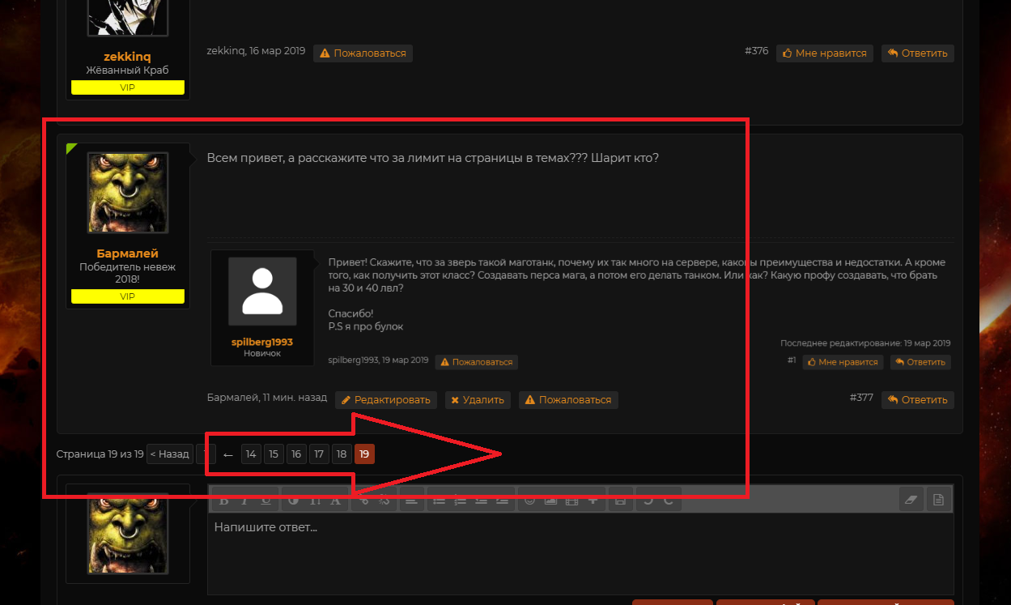Click the Редактировать button on post #377
1011x605 pixels.
[x=386, y=400]
